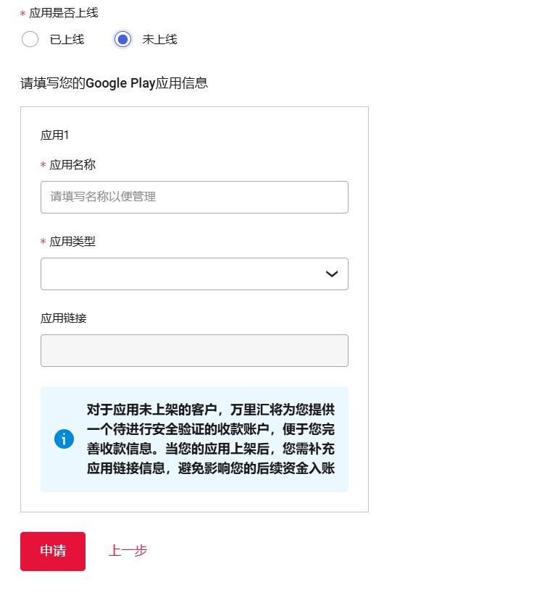The image size is (534, 592).
Task: Click the 未上线 option label text
Action: click(159, 40)
